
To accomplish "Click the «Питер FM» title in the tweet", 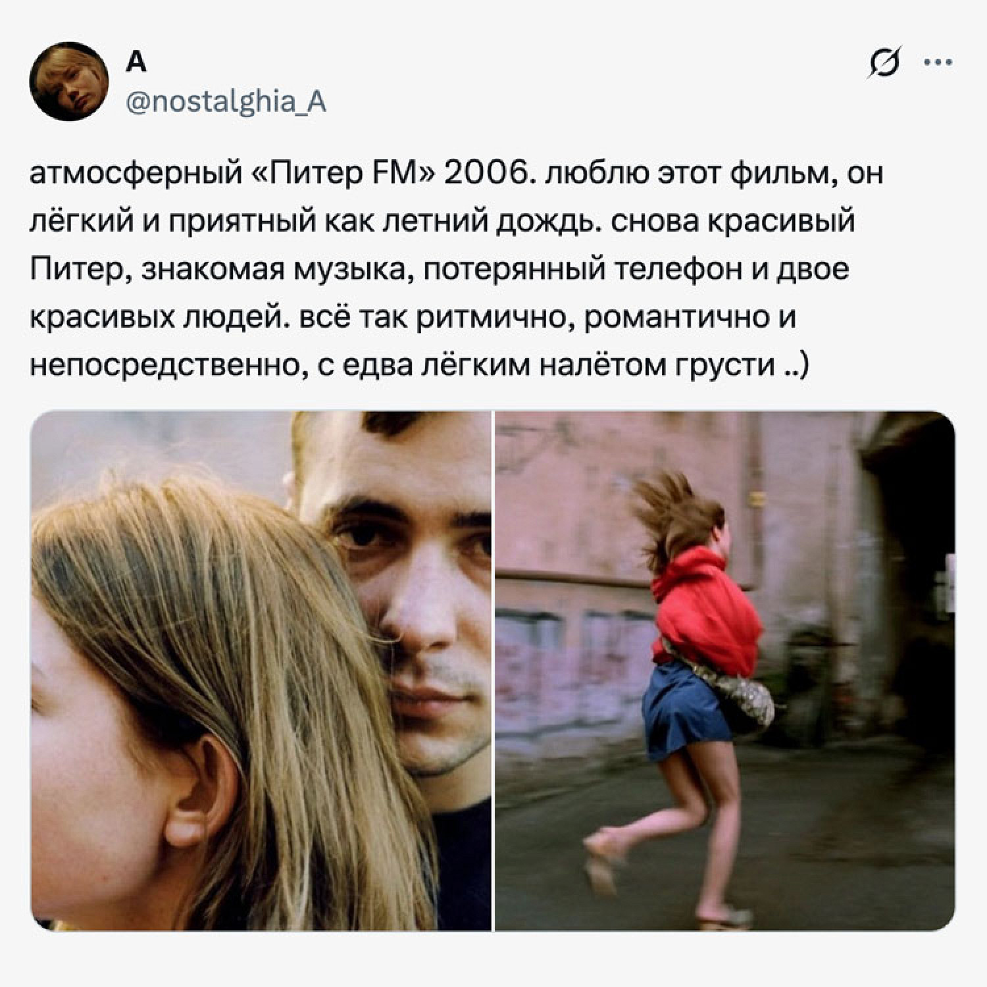I will [x=344, y=174].
